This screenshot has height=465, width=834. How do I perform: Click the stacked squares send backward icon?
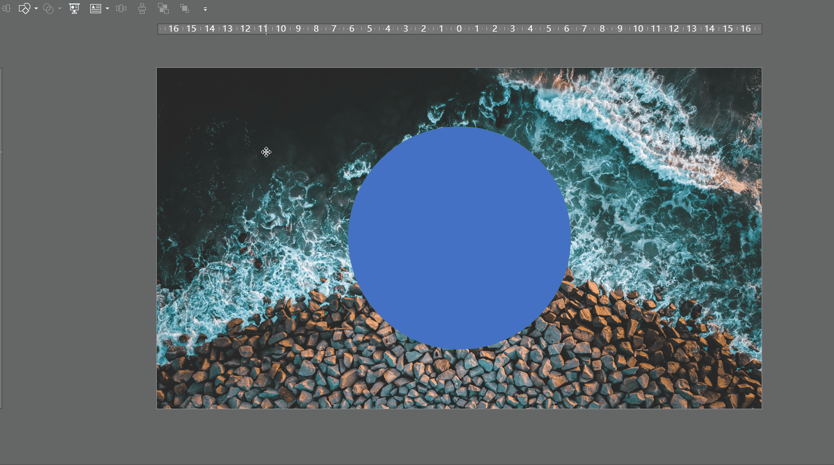click(184, 9)
